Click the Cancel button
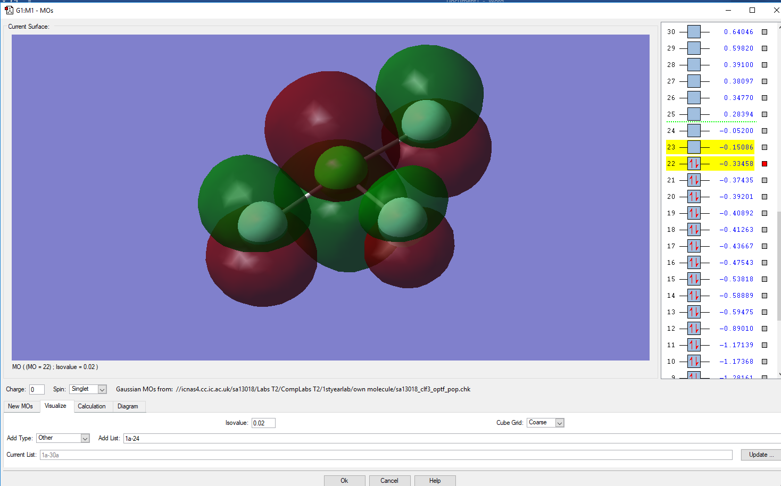 click(389, 481)
